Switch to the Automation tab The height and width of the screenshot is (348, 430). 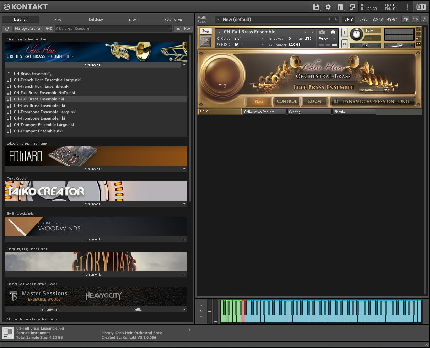coord(173,20)
